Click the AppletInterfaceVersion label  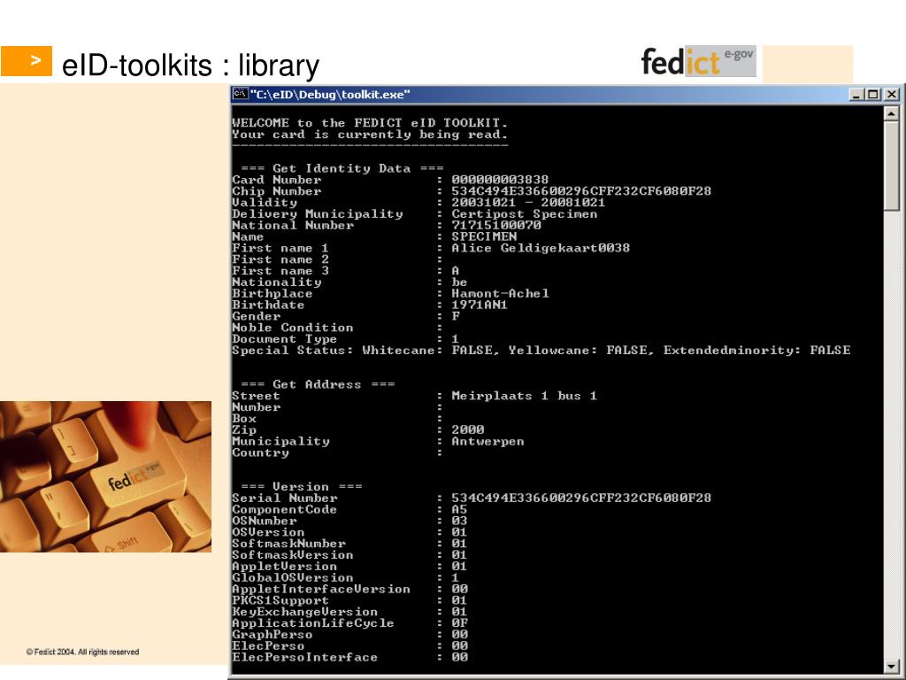point(321,589)
